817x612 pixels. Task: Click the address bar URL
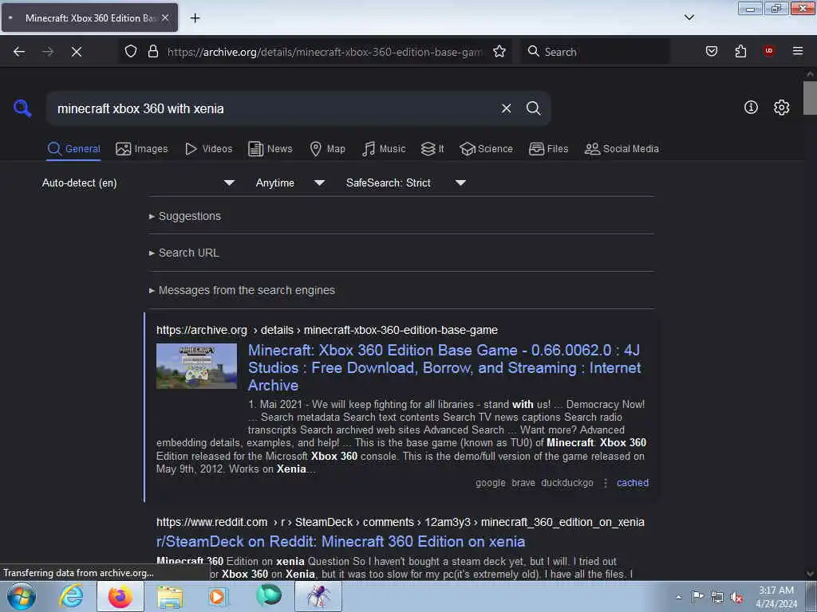click(325, 52)
